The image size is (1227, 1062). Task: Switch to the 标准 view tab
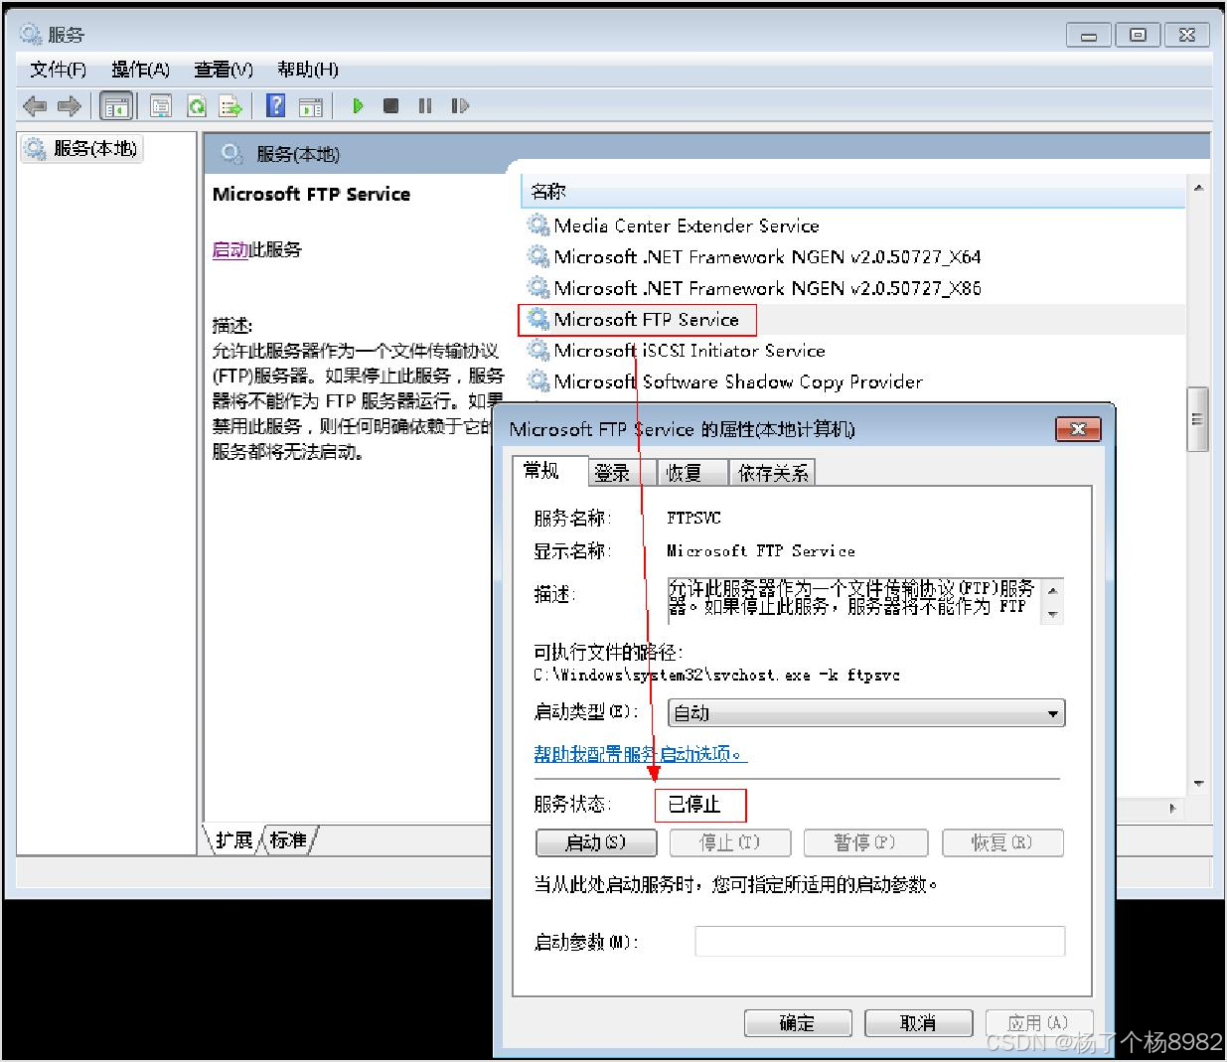(288, 840)
